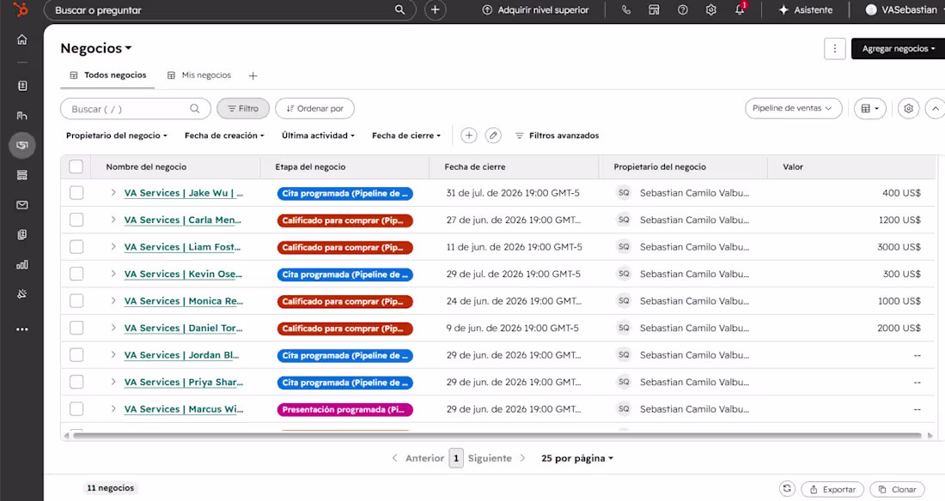Check the Jordan Bl... deal checkbox
Viewport: 945px width, 501px height.
click(76, 355)
